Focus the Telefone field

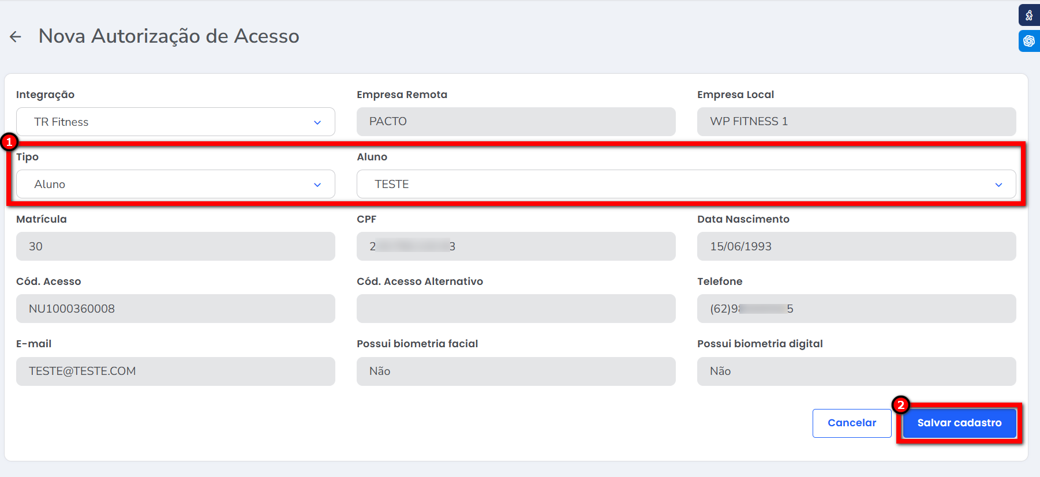856,309
